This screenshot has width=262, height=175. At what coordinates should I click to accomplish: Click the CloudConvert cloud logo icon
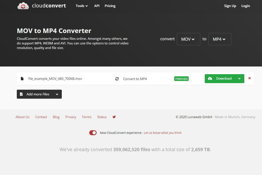[23, 6]
